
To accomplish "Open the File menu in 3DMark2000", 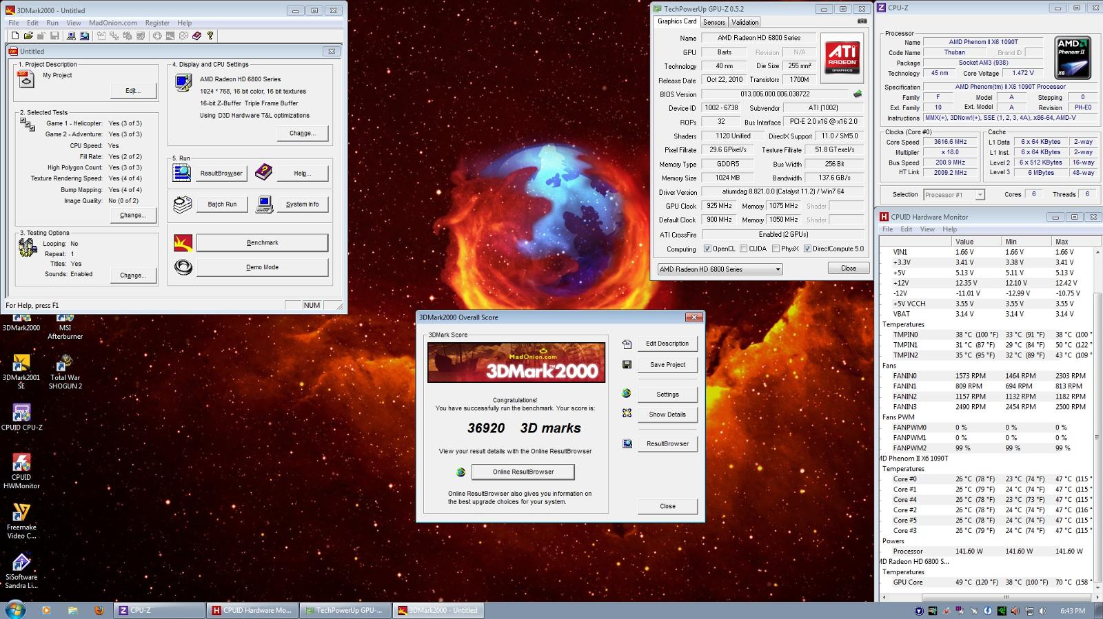I will tap(14, 23).
